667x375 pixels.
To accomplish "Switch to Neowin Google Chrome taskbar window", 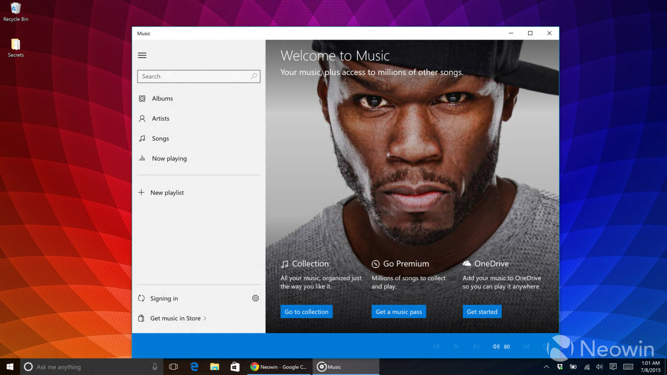I will tap(279, 367).
